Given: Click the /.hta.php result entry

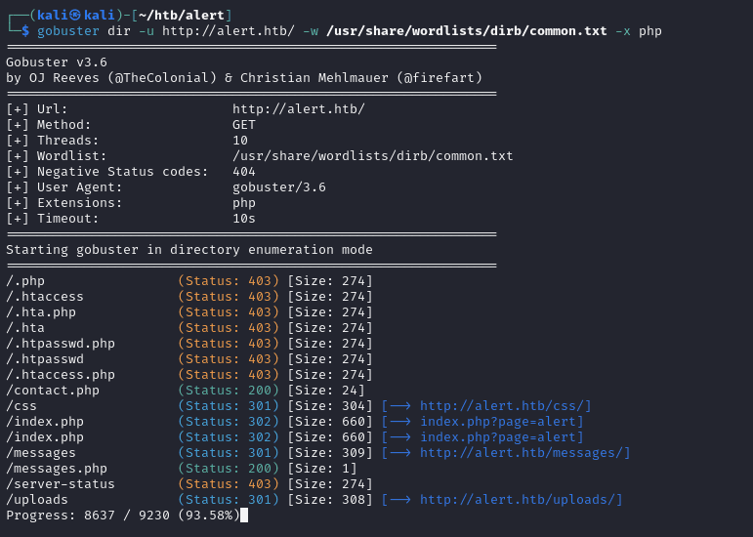Looking at the screenshot, I should [x=41, y=312].
